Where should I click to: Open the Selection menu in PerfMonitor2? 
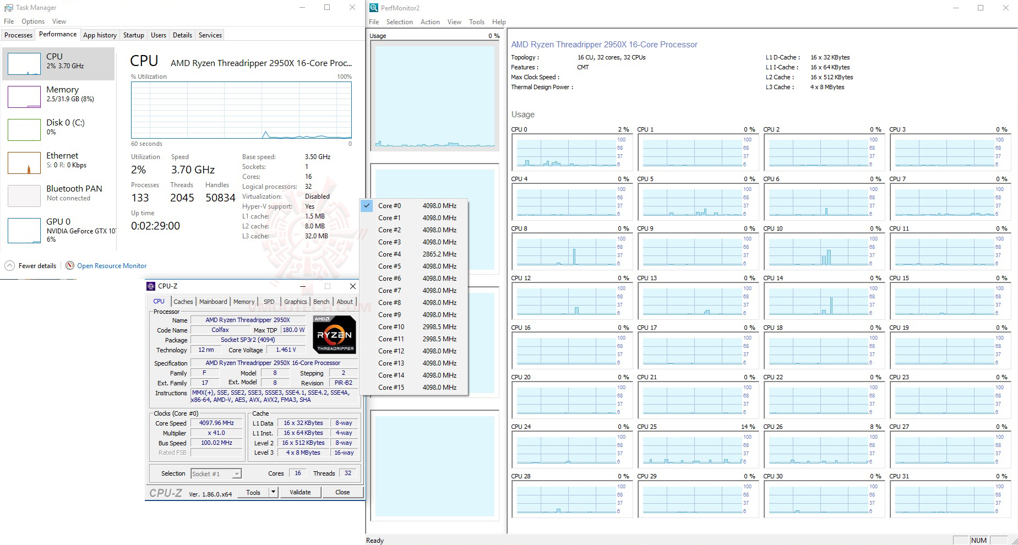point(399,22)
